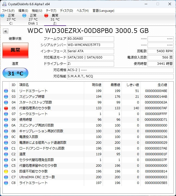Viewport: 176px width, 196px height.
Task: Click the blue status circle for Disk 1
Action: pos(24,15)
